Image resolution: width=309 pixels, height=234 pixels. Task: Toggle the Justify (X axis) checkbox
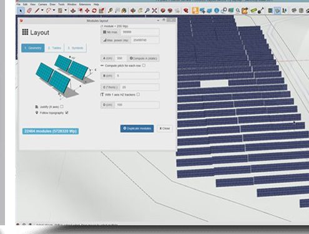point(62,107)
